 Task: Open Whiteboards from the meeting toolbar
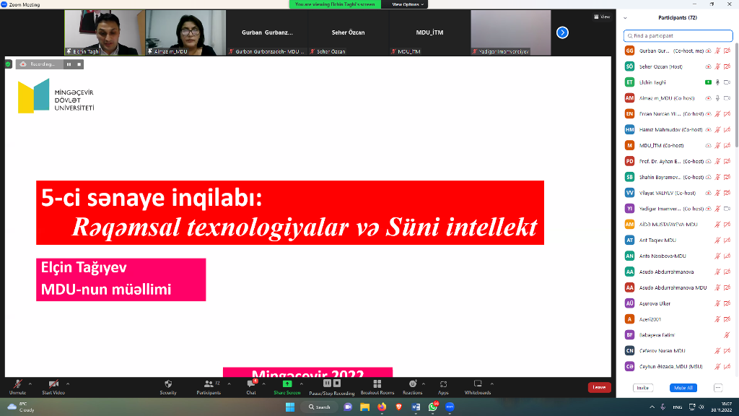tap(477, 383)
